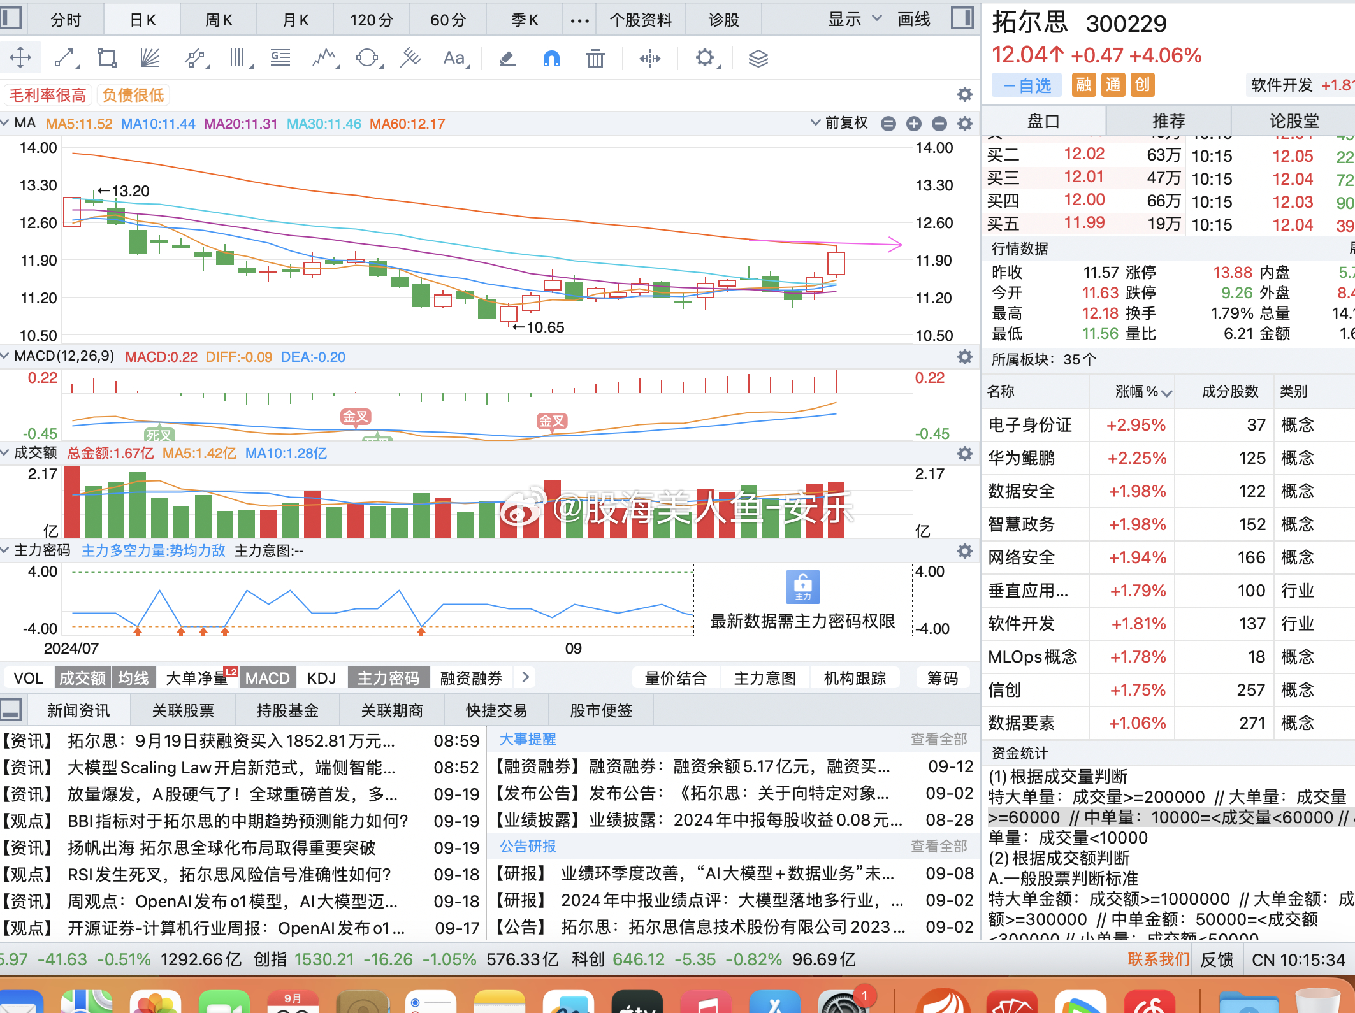Click 查看全部 link beside 大事提醒

[938, 739]
